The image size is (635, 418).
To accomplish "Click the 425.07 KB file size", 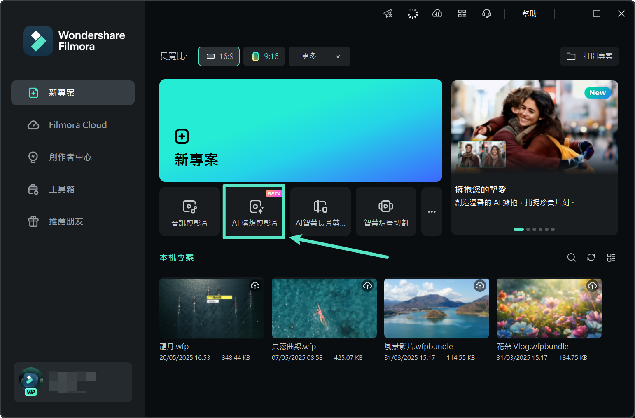I will 348,358.
